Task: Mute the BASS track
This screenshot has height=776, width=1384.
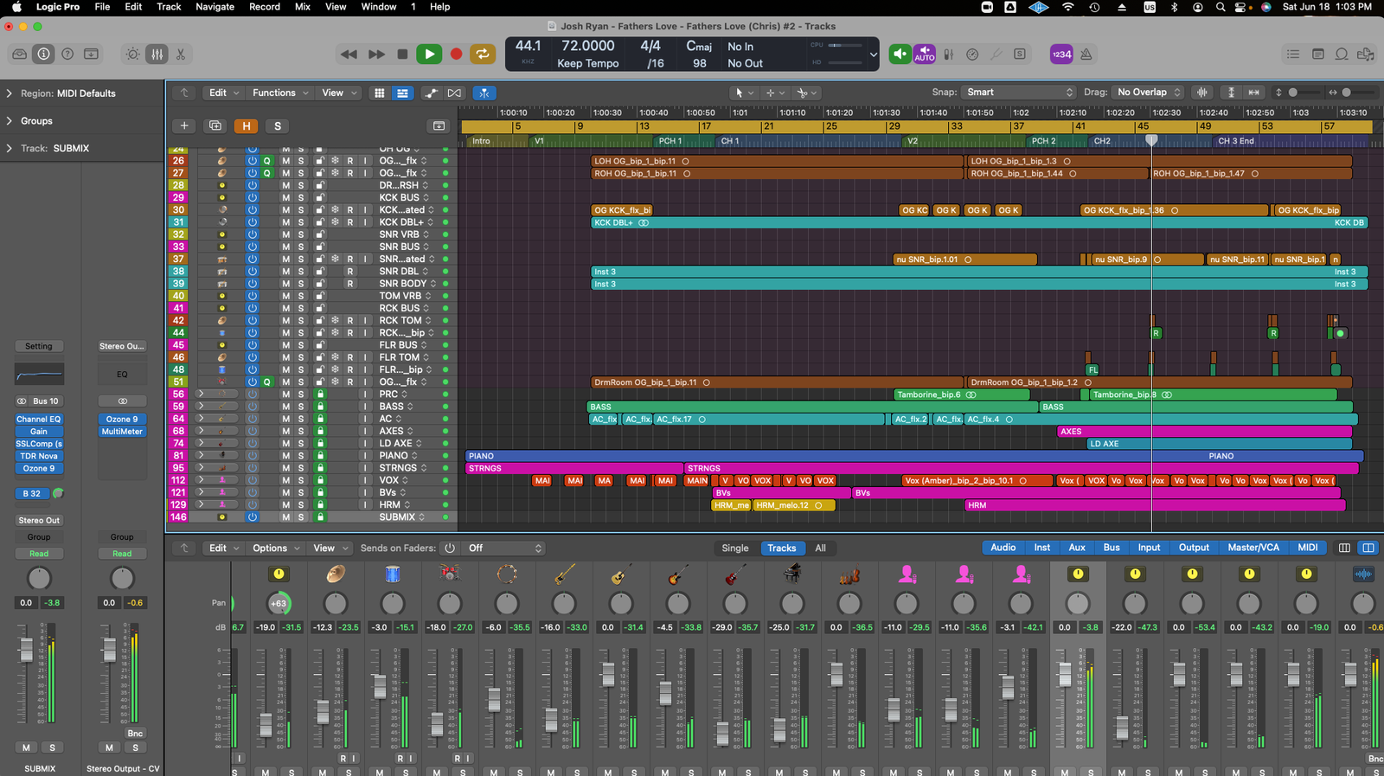Action: (x=285, y=407)
